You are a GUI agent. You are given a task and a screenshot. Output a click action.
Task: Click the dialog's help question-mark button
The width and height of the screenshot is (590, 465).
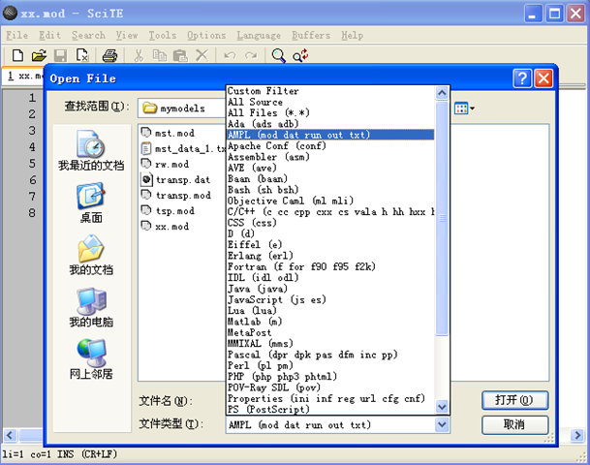522,78
